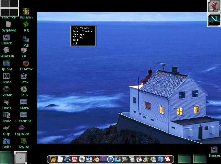221x164 pixels.
Task: Click the Netscape N icon at top right
Action: pos(214,20)
